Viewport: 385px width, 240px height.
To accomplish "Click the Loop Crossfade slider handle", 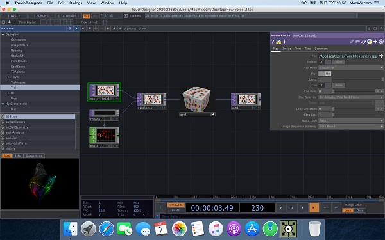I will (333, 109).
